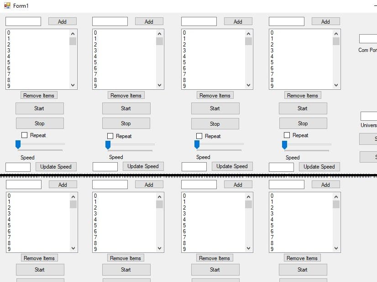Click the Form1 application icon in title bar
Viewport: 377px width, 282px height.
tap(7, 5)
